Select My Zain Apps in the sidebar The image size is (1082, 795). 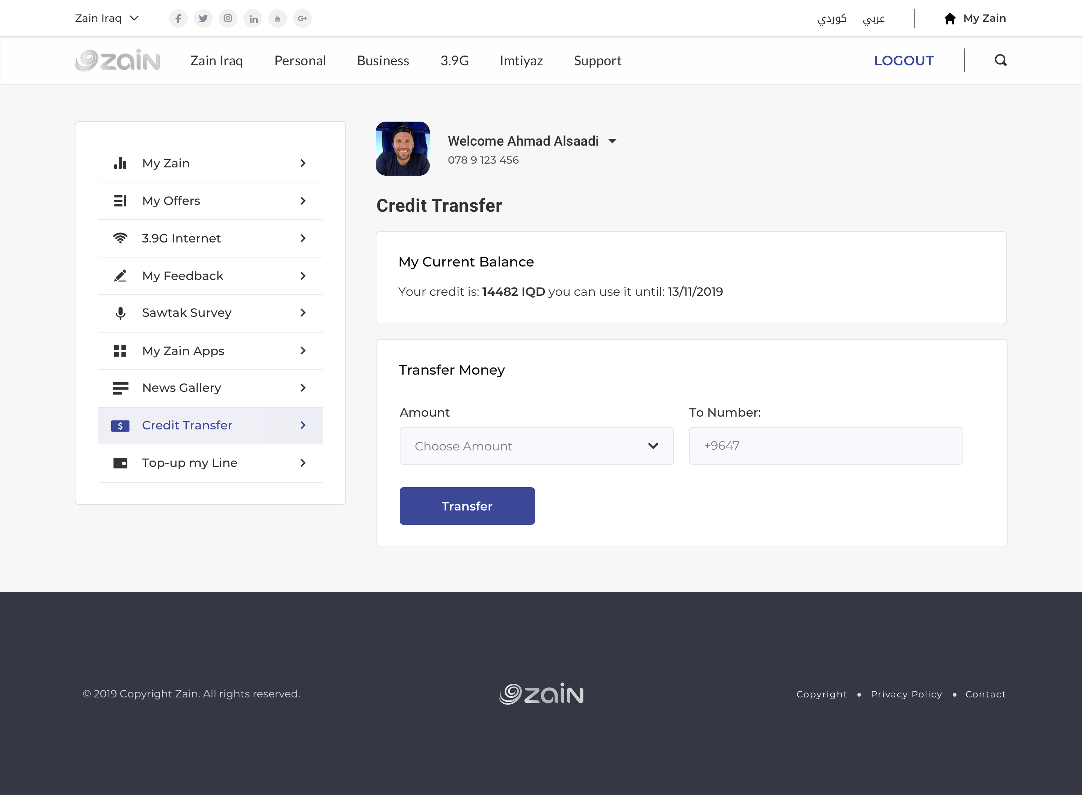click(x=210, y=351)
